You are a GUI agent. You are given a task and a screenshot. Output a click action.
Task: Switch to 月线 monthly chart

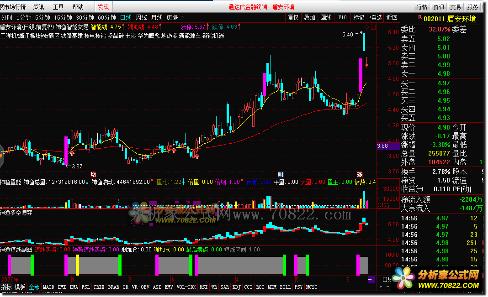point(157,18)
